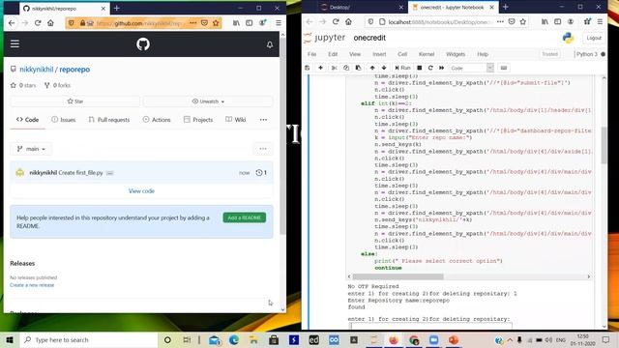Image resolution: width=619 pixels, height=348 pixels.
Task: Click the Logout button in Jupyter
Action: pos(594,38)
